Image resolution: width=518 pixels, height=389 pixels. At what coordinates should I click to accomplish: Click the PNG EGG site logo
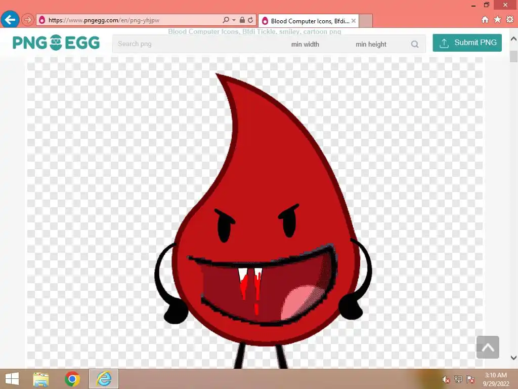tap(56, 43)
